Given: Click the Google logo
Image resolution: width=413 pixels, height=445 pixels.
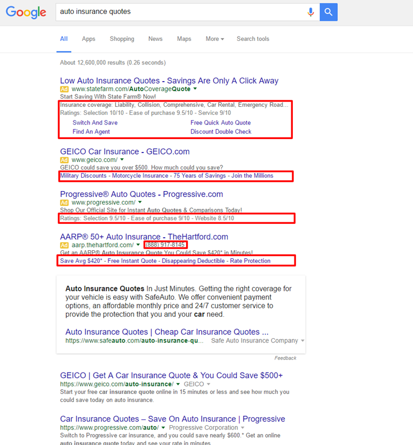Looking at the screenshot, I should (26, 12).
